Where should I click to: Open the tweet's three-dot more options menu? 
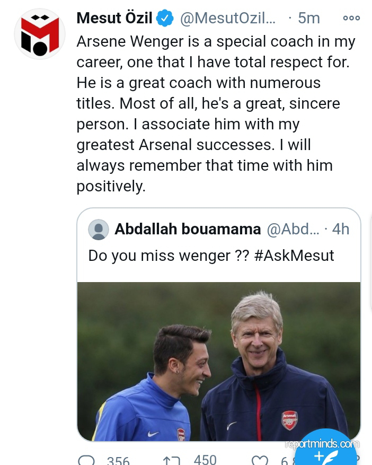point(351,18)
